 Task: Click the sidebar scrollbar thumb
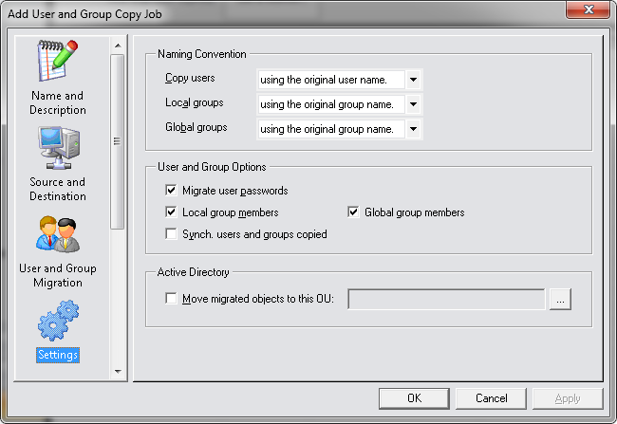118,141
